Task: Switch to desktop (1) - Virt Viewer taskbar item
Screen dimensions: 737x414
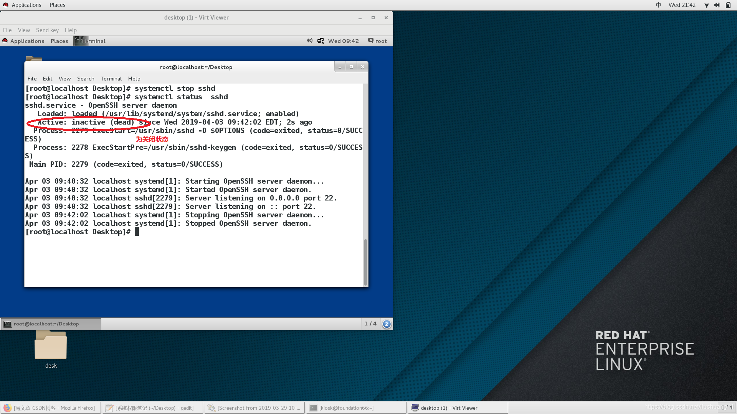Action: click(458, 408)
